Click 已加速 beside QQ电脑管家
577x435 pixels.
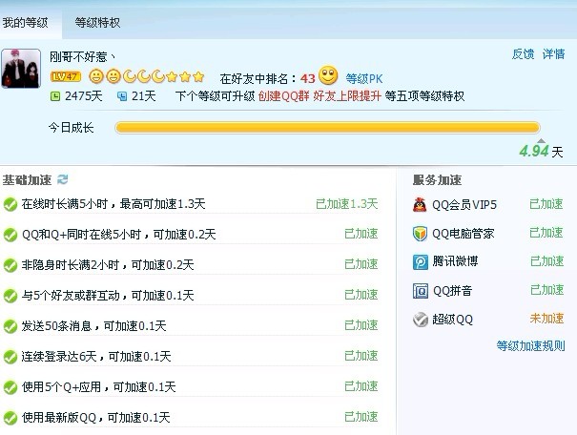pyautogui.click(x=546, y=232)
